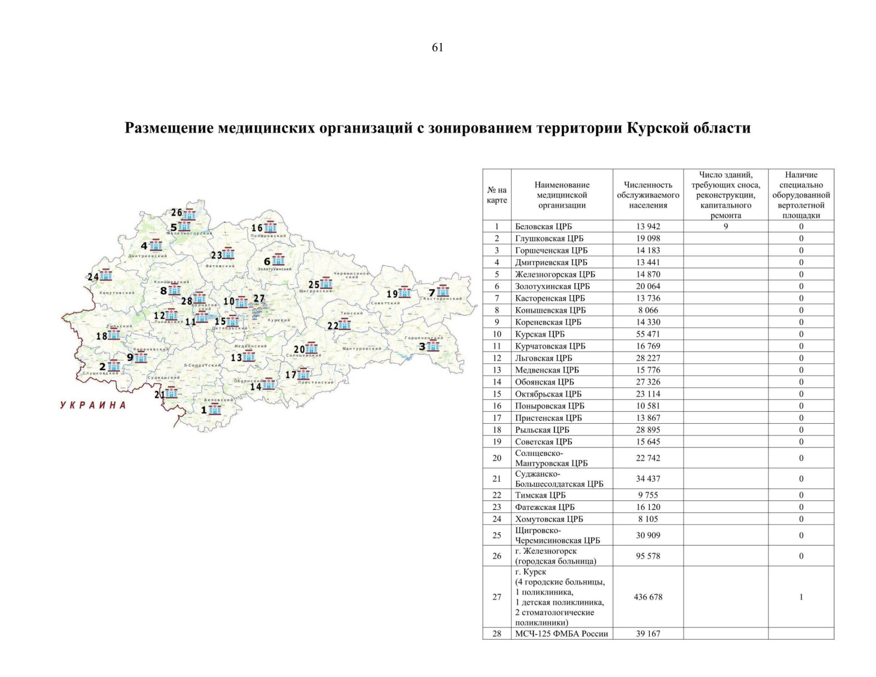Click the page number 61
The width and height of the screenshot is (876, 677).
coord(438,48)
